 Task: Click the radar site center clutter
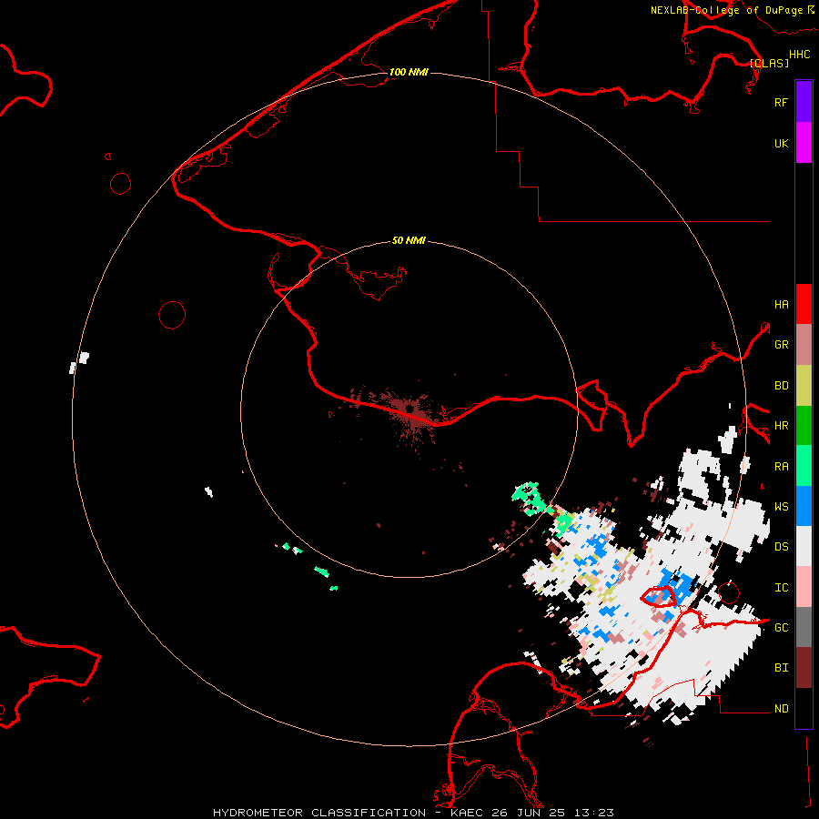point(410,410)
